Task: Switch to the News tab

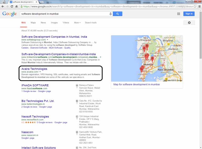Action: (43, 22)
